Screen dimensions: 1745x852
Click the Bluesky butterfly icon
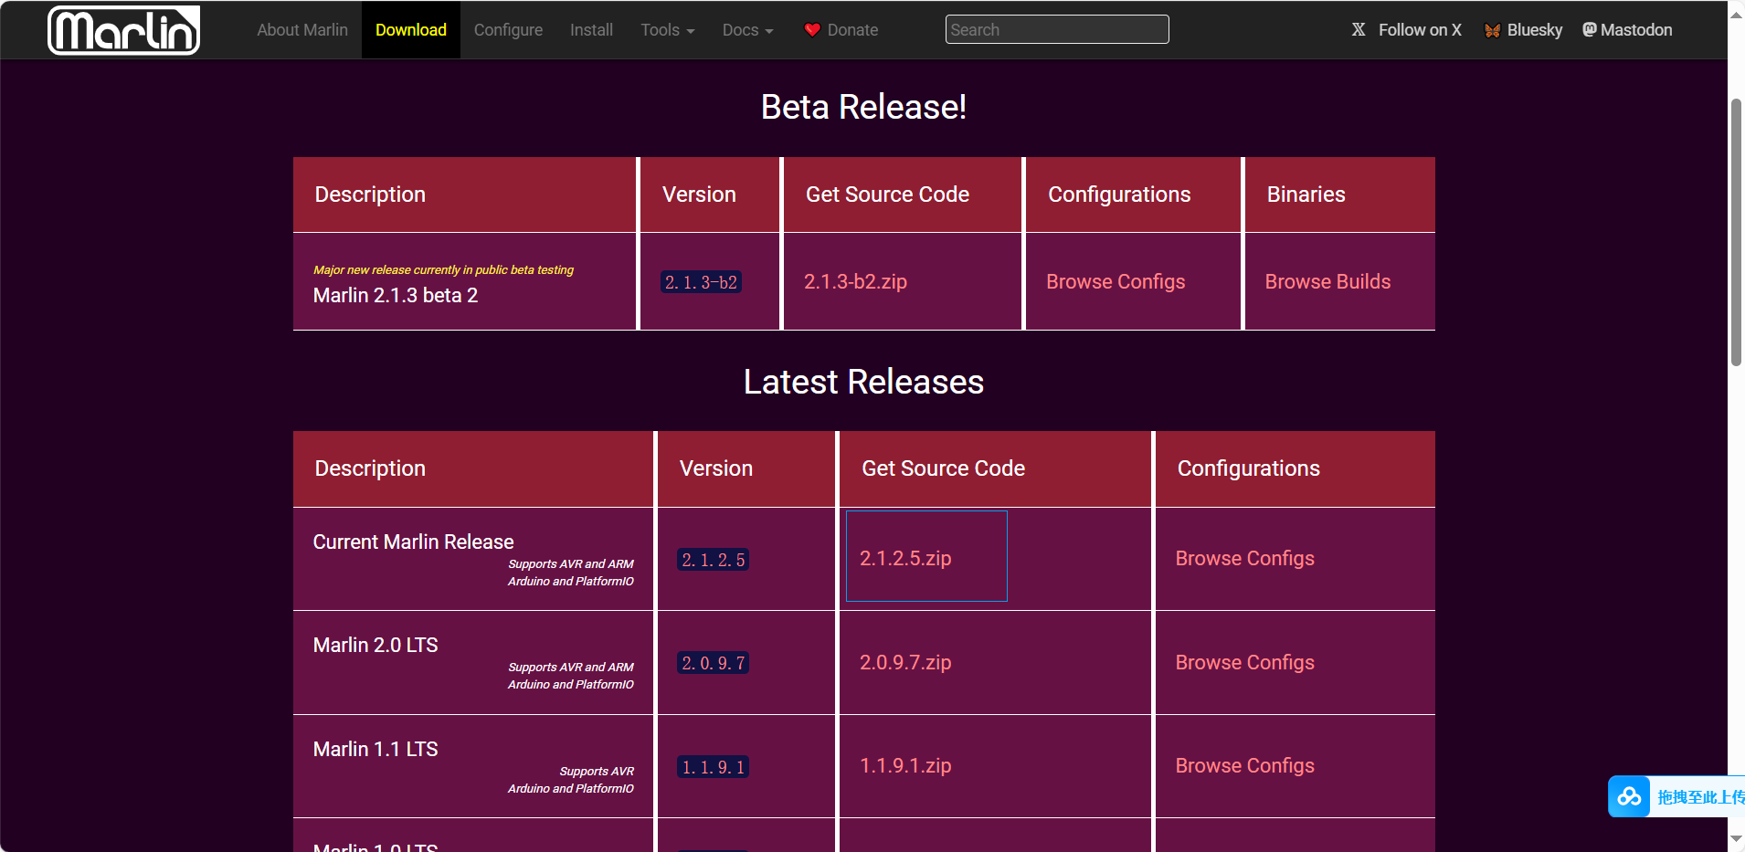pyautogui.click(x=1493, y=30)
